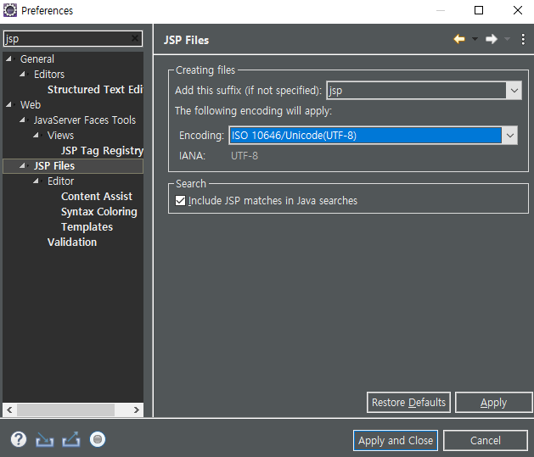534x457 pixels.
Task: Collapse the JSP Files tree node
Action: coord(22,165)
